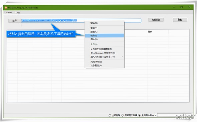Screen dimensions: 197x122
Task: Open the Driver menu
Action: (x=9, y=13)
